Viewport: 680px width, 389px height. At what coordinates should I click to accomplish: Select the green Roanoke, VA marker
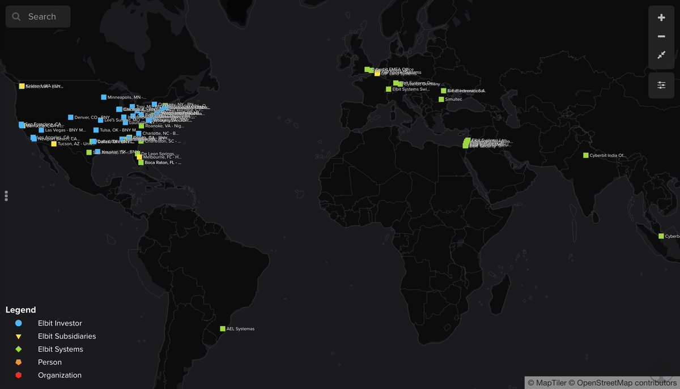coord(142,126)
